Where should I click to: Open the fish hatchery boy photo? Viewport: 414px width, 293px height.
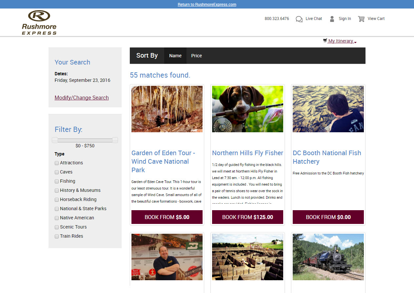pos(328,109)
